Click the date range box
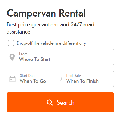 60,79
